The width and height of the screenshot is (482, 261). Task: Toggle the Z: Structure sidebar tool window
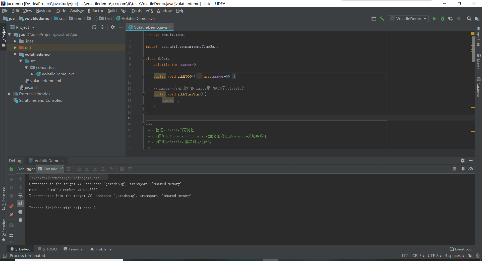click(x=4, y=198)
